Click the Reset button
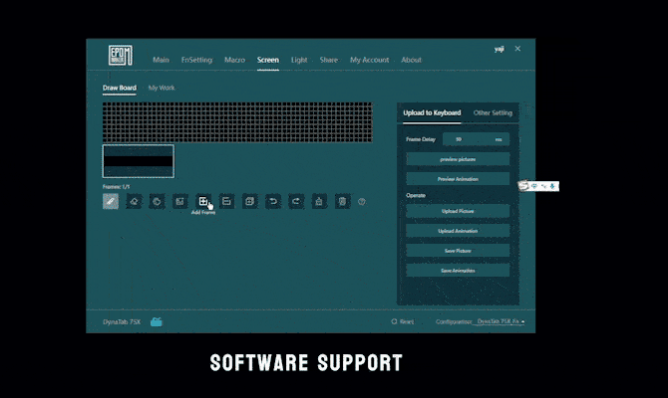Image resolution: width=668 pixels, height=398 pixels. (403, 322)
